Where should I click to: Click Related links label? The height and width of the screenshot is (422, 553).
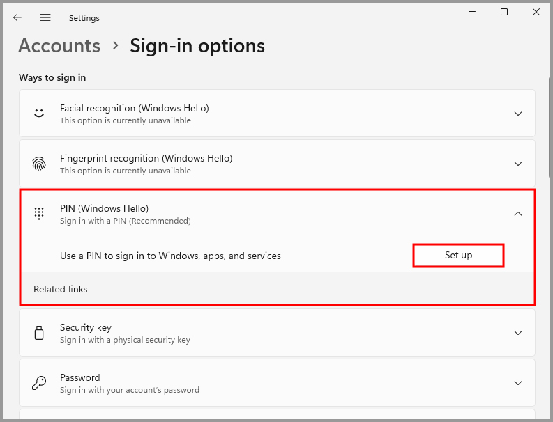tap(60, 289)
